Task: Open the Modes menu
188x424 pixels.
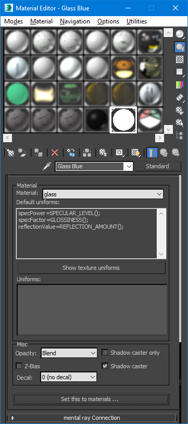Action: tap(14, 21)
